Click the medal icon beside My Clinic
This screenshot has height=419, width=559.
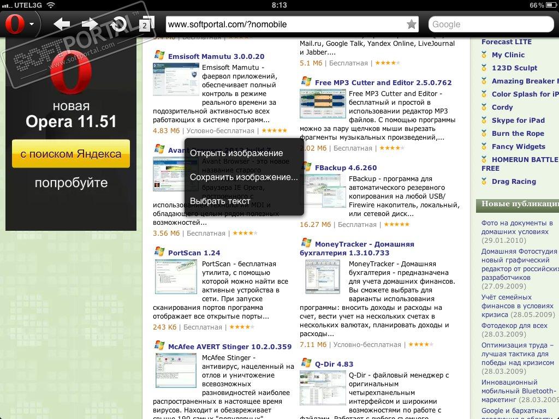pyautogui.click(x=484, y=55)
